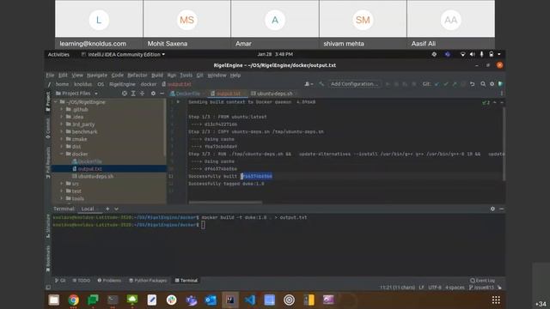Select the output.txt editor tab
Viewport: 550px width, 309px height.
[x=229, y=94]
